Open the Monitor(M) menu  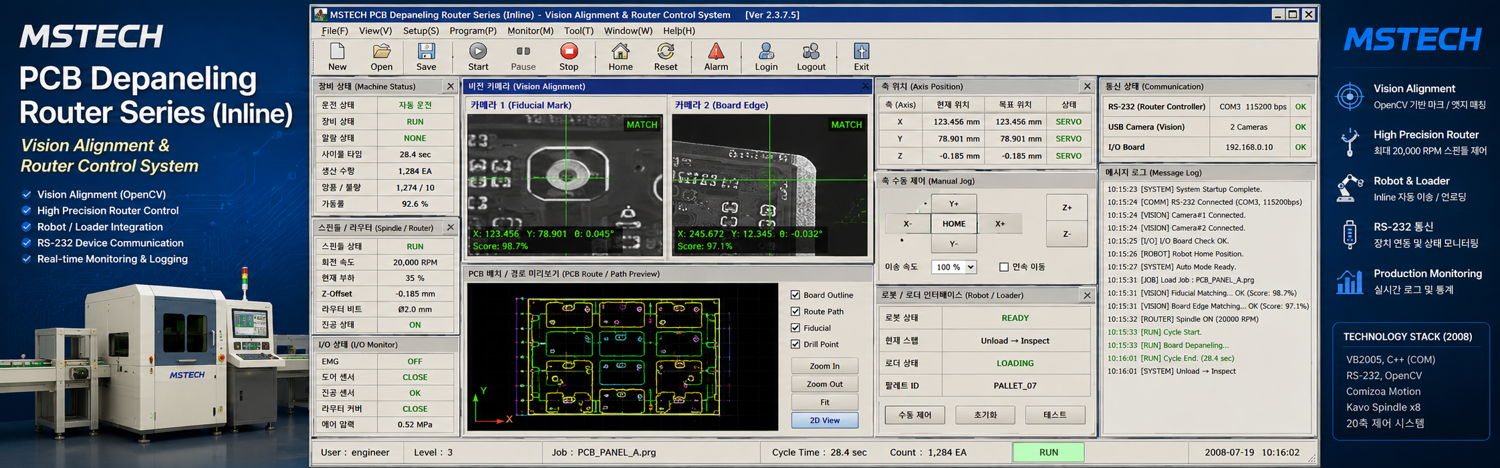point(531,31)
